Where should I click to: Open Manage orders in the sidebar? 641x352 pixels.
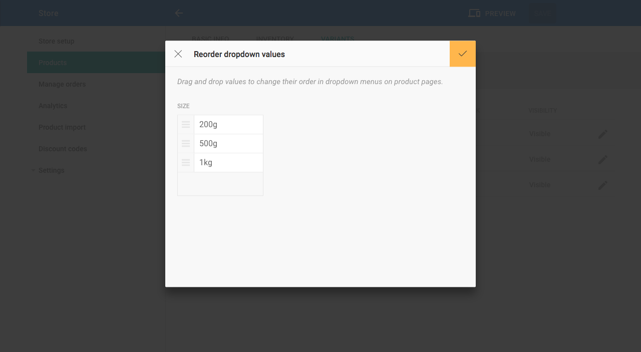[62, 84]
